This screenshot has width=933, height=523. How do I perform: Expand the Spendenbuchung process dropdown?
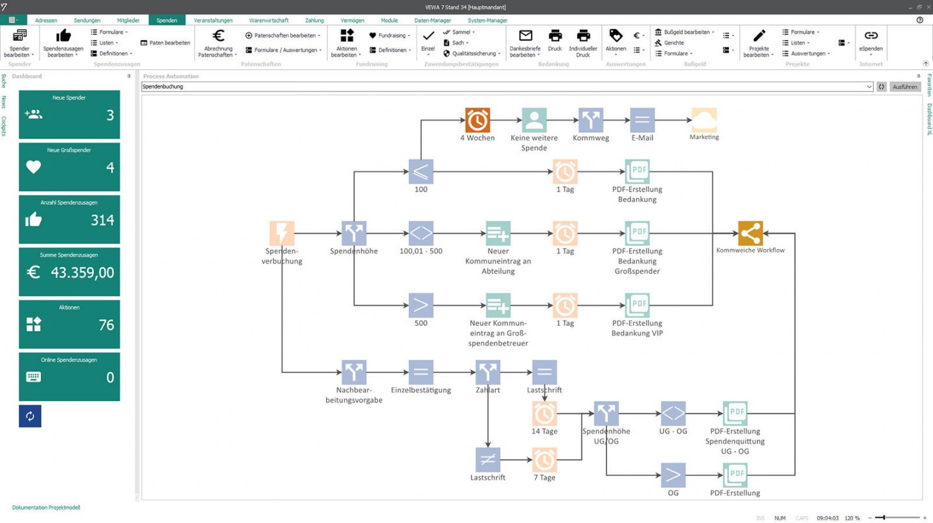pyautogui.click(x=869, y=87)
